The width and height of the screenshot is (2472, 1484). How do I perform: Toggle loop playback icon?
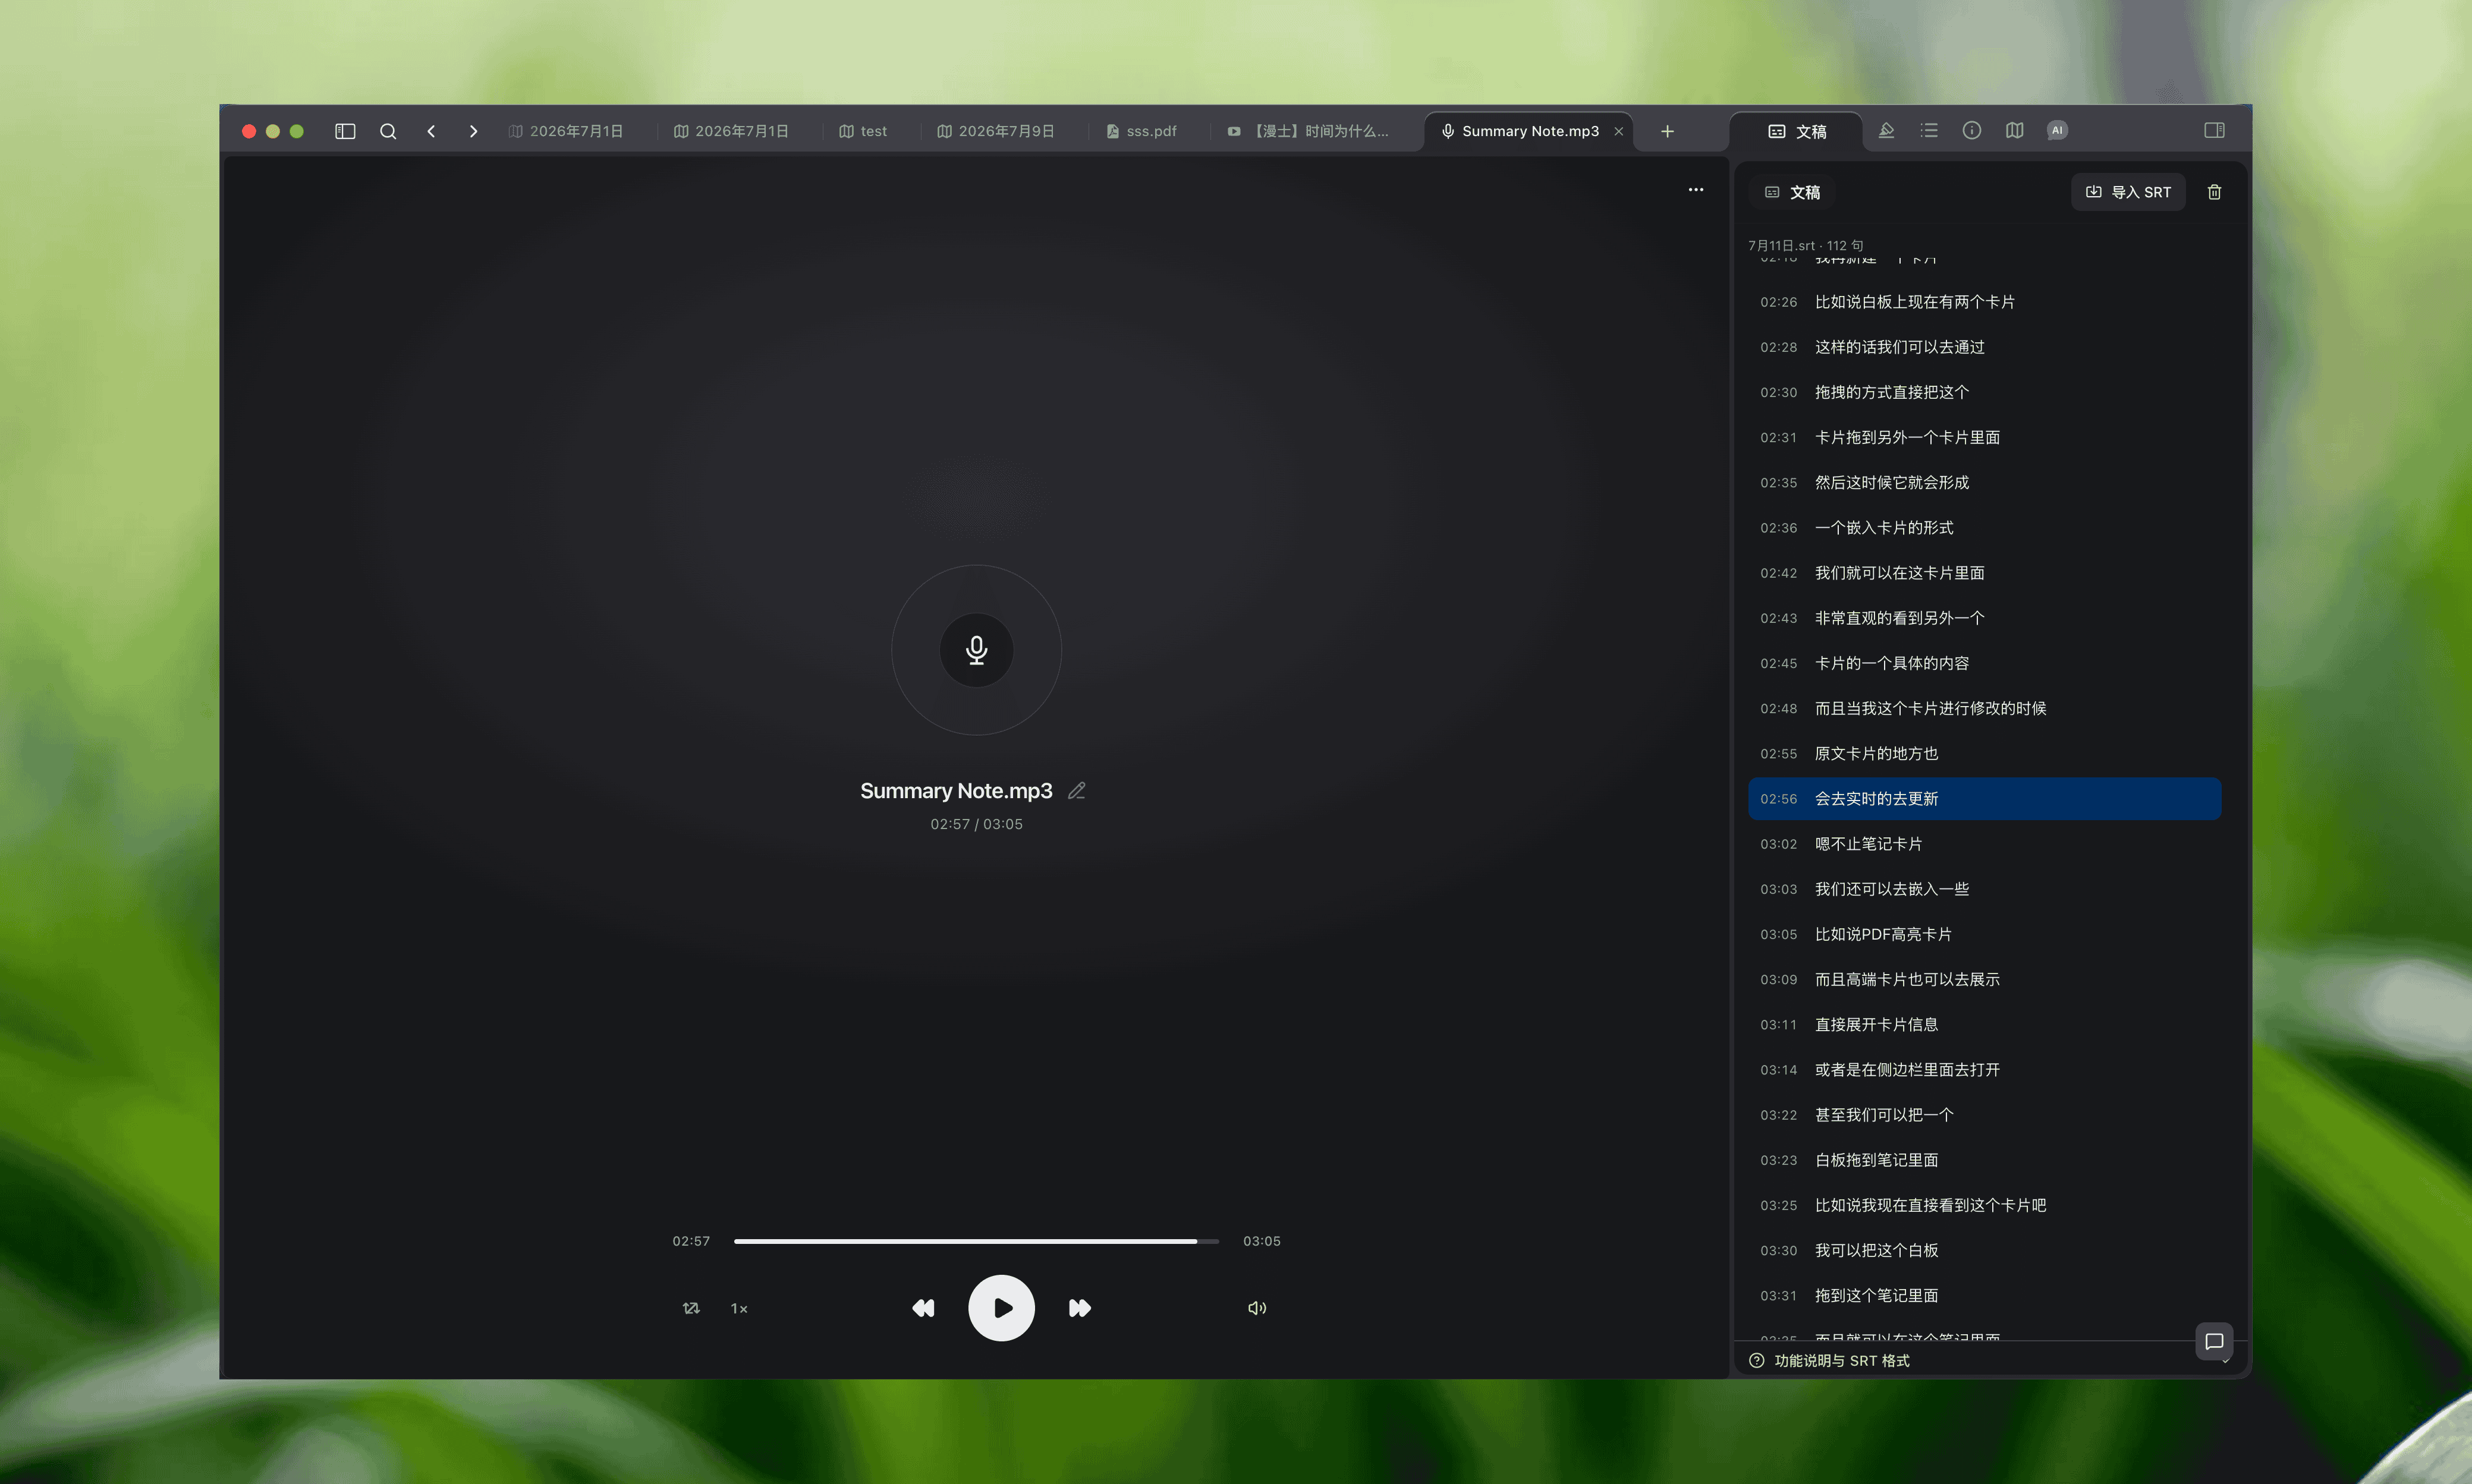(691, 1308)
